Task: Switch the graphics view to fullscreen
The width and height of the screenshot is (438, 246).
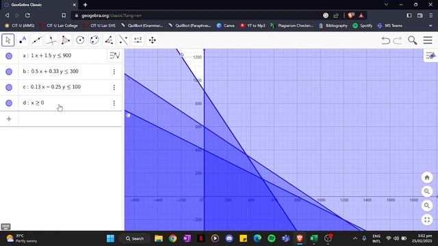Action: 427,220
